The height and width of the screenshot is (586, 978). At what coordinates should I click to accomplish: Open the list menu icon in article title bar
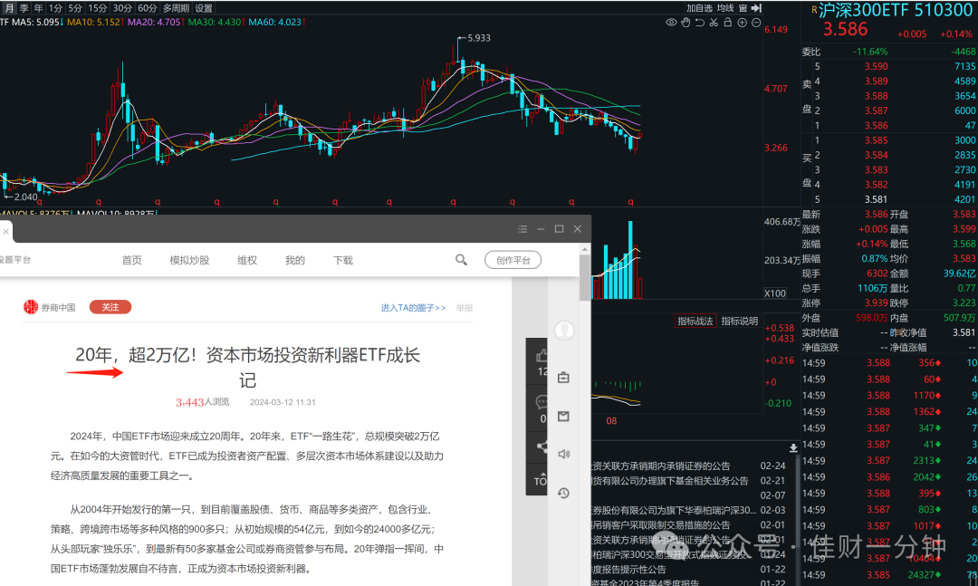(523, 229)
